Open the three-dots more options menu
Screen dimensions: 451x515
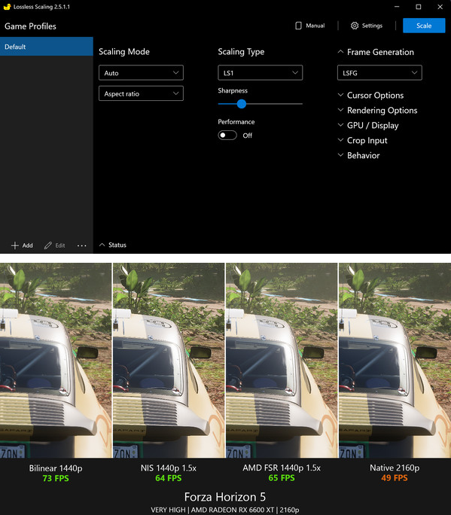(81, 245)
